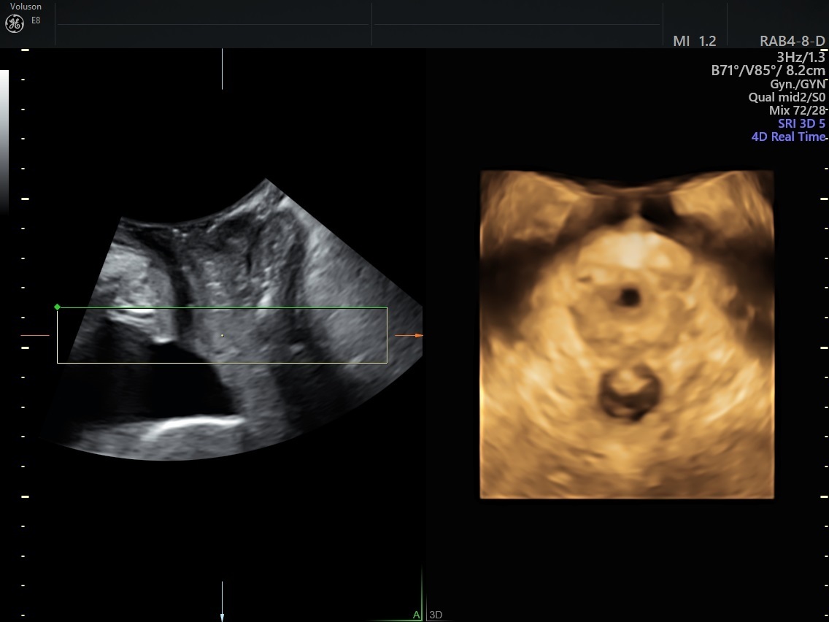Click the green diamond ROI box handle

coord(57,307)
